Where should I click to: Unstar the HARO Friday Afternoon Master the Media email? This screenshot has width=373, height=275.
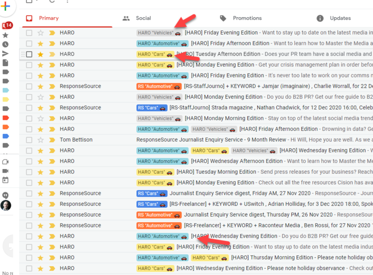41,43
